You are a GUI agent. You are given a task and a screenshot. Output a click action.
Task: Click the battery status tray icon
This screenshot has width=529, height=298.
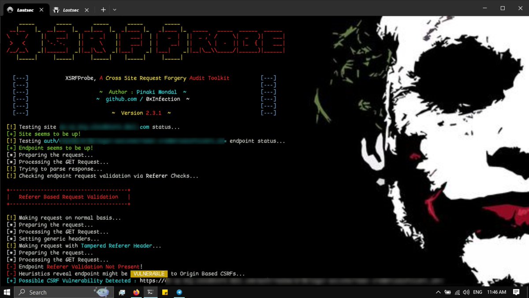(x=448, y=292)
